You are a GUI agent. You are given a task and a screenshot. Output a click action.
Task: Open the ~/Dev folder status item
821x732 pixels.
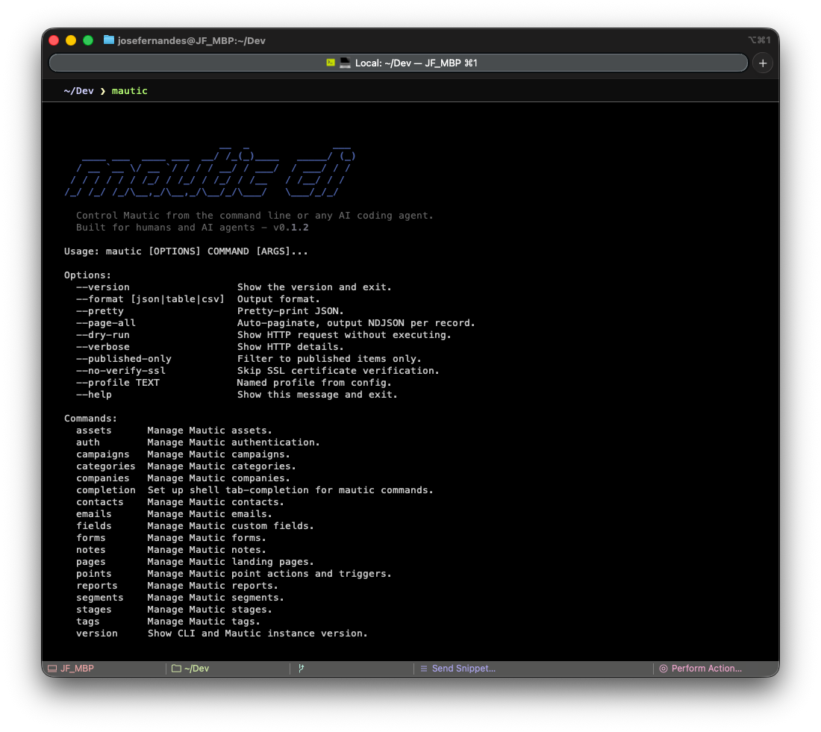click(190, 668)
